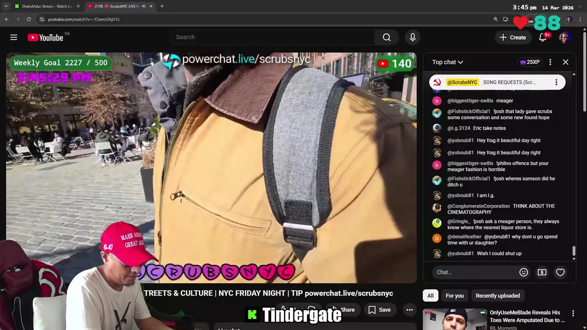
Task: Open the emoji picker in chat
Action: pyautogui.click(x=524, y=272)
